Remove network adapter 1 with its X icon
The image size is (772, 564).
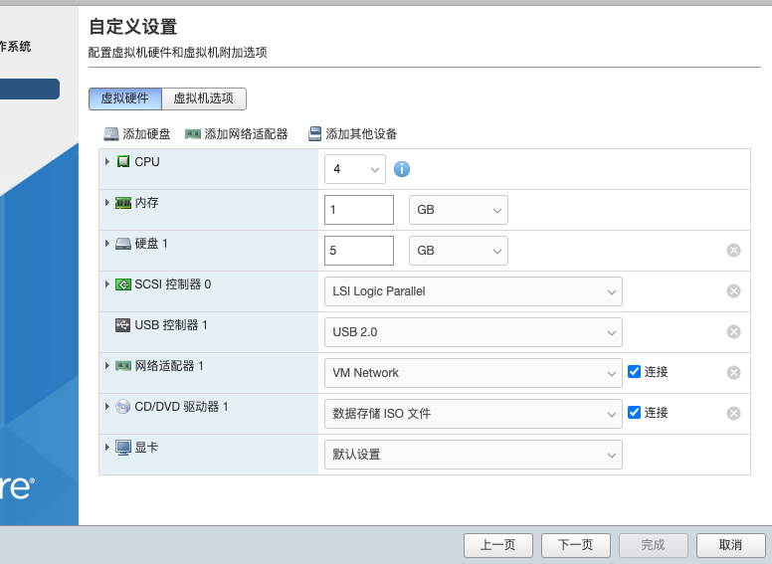tap(733, 373)
